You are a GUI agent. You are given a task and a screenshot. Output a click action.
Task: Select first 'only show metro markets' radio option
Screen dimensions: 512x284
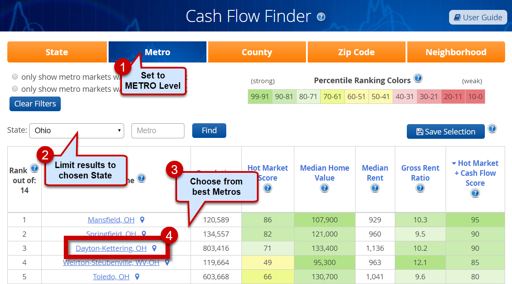click(x=15, y=77)
